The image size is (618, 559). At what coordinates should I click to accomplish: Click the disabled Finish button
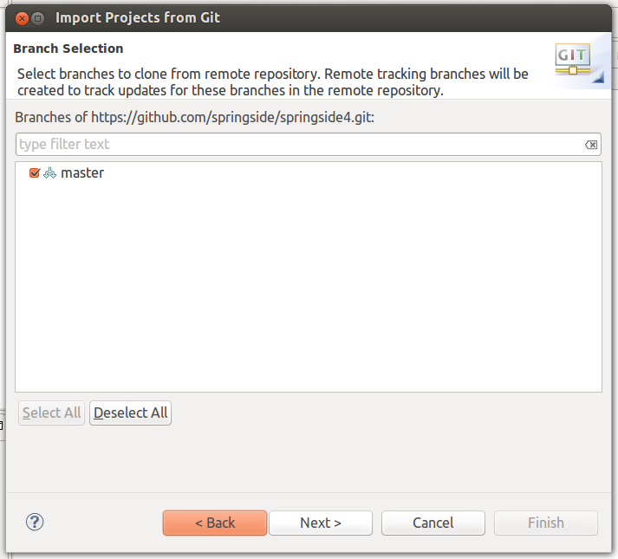546,523
